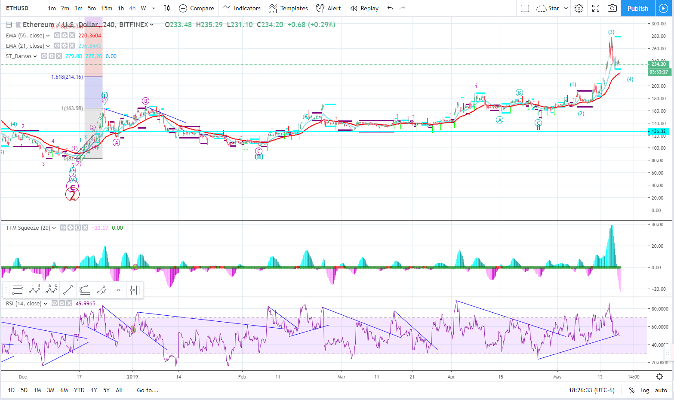Image resolution: width=674 pixels, height=400 pixels.
Task: Select the Trend-Based Fib Extension tool
Action: pos(85,290)
